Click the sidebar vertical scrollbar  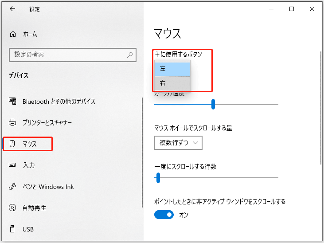point(142,153)
